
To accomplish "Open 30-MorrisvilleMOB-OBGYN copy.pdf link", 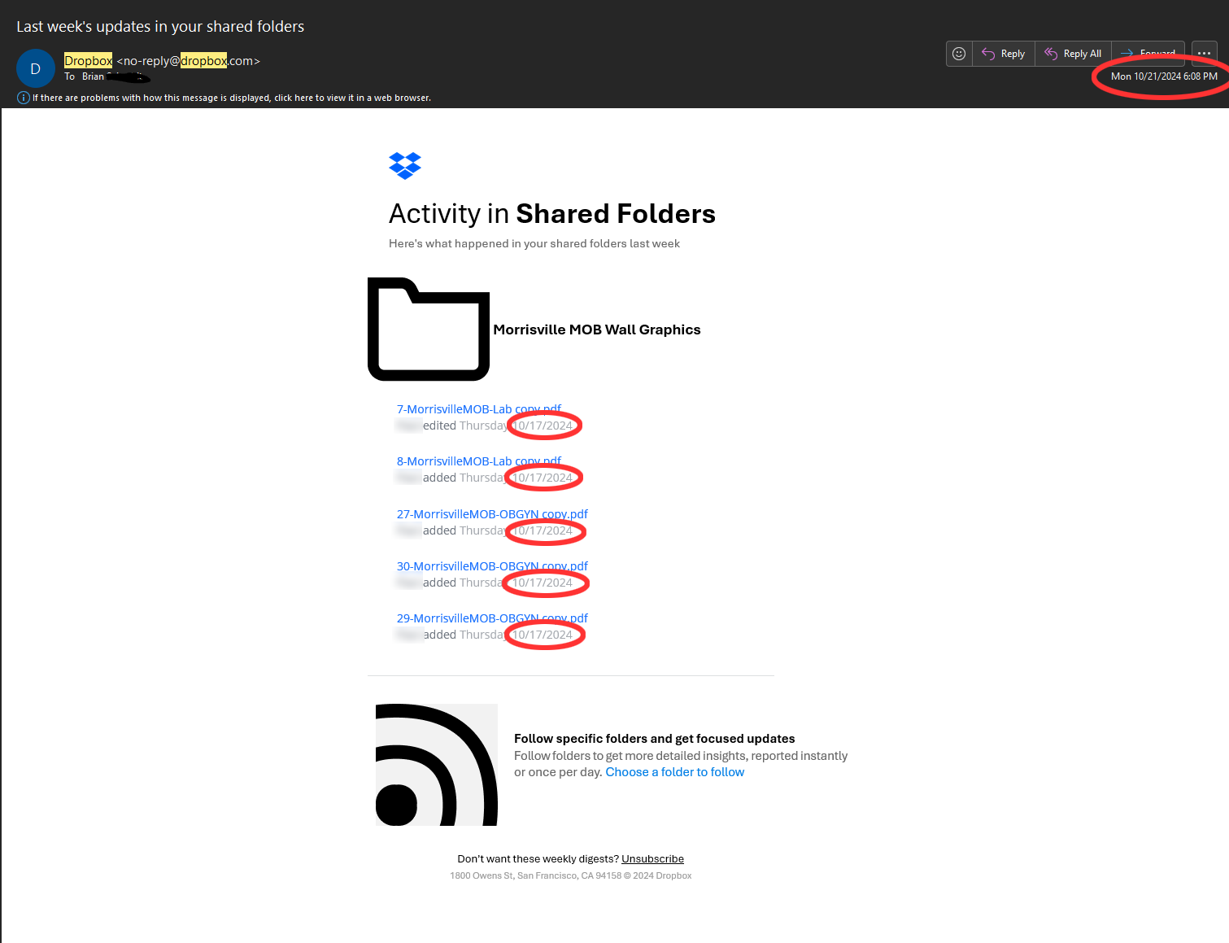I will coord(491,566).
